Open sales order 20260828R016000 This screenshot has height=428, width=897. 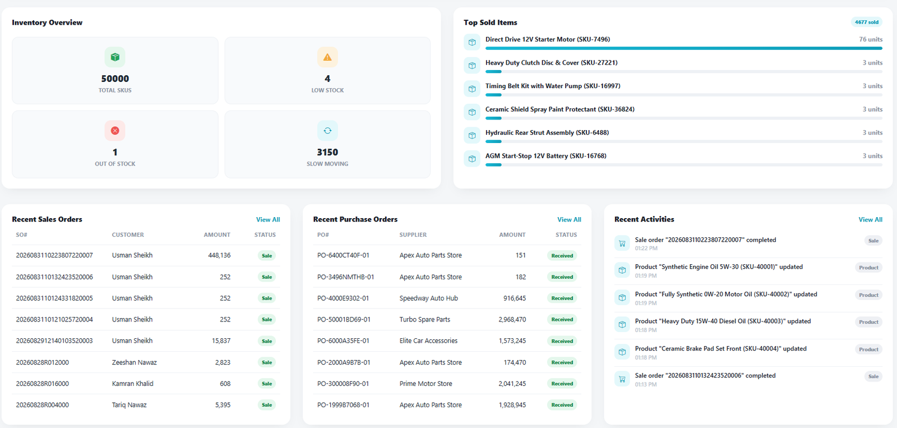[43, 384]
